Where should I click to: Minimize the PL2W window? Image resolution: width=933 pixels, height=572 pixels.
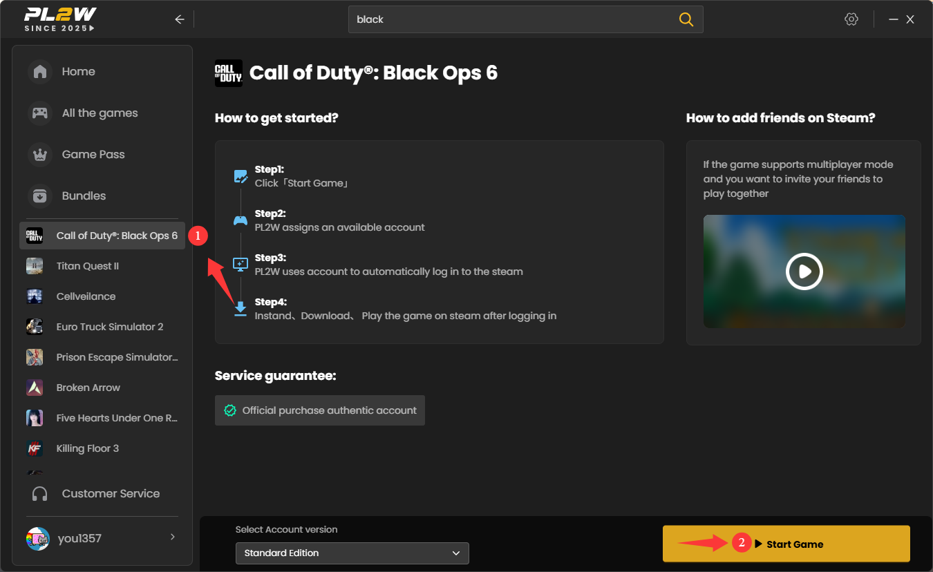[894, 19]
